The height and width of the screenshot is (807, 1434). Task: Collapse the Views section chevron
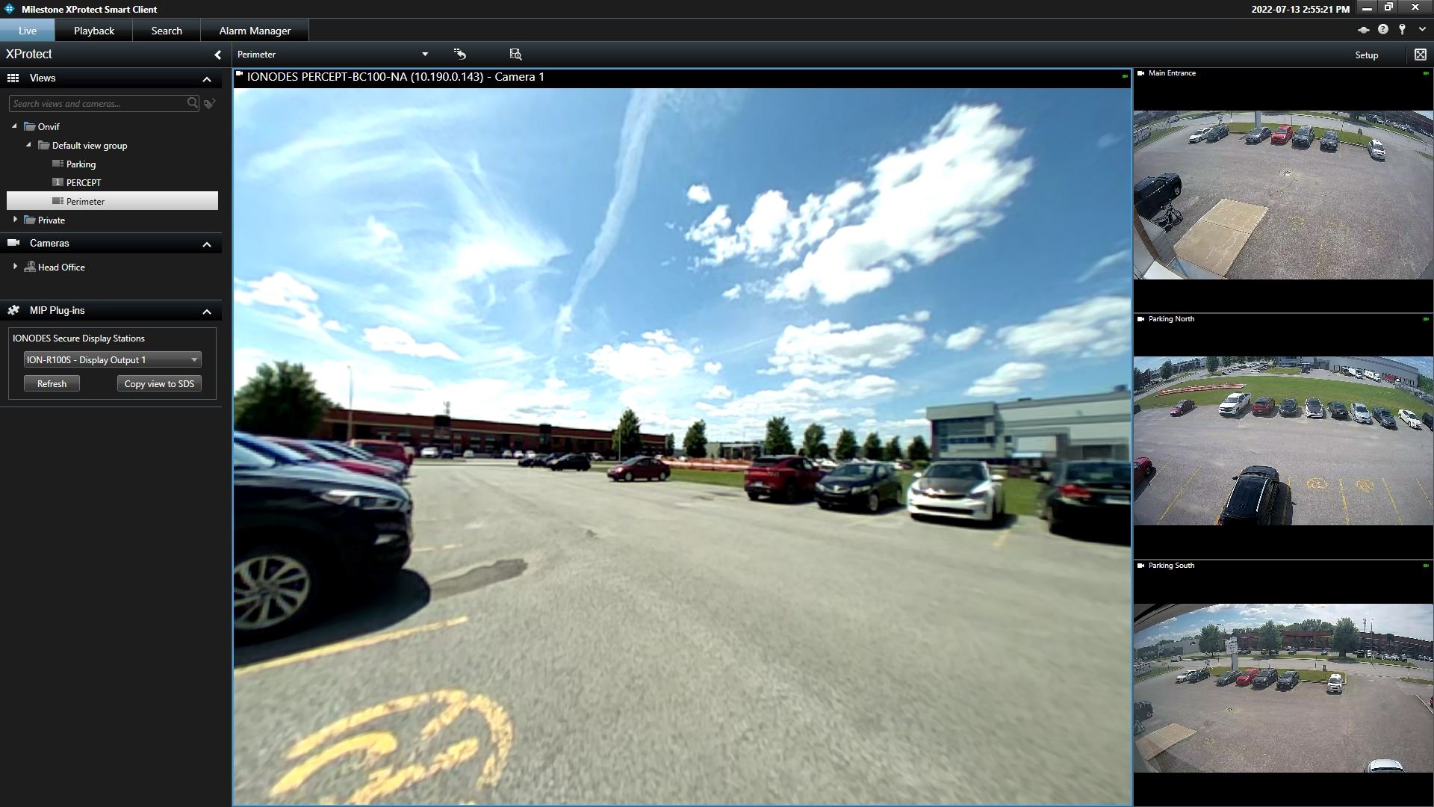207,79
